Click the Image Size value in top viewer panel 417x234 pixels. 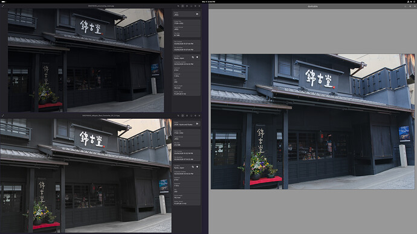pos(179,24)
